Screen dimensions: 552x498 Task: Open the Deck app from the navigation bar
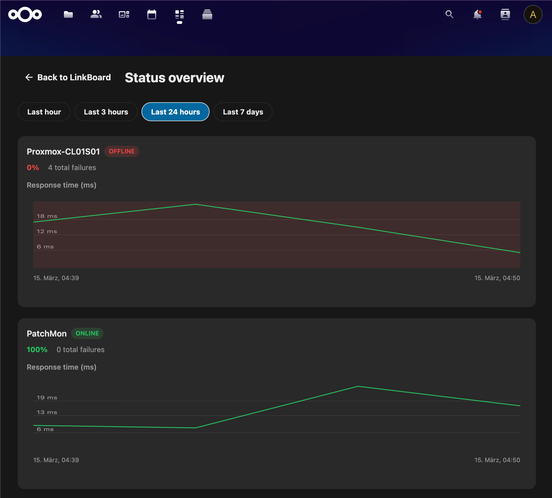click(x=207, y=14)
